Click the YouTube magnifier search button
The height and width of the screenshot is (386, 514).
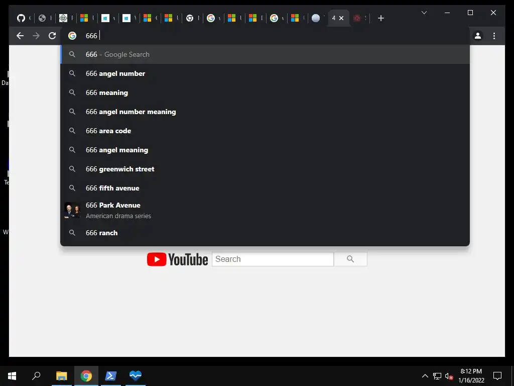pos(350,259)
